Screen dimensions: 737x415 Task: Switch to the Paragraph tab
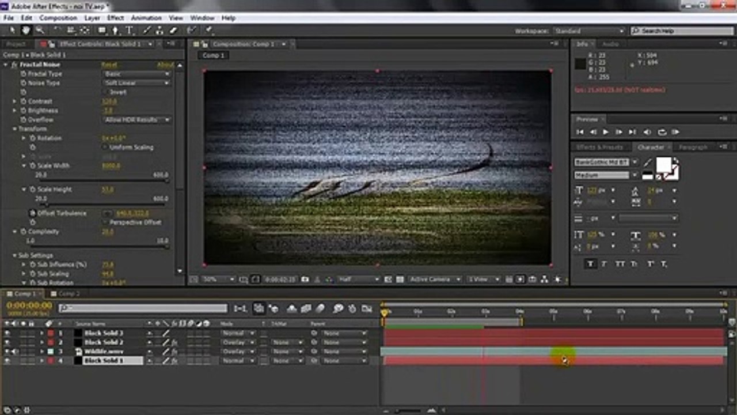[x=693, y=148]
